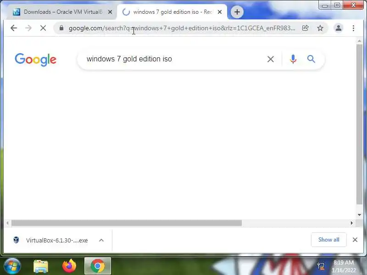Open the Windows Start menu
The image size is (367, 275).
12,266
